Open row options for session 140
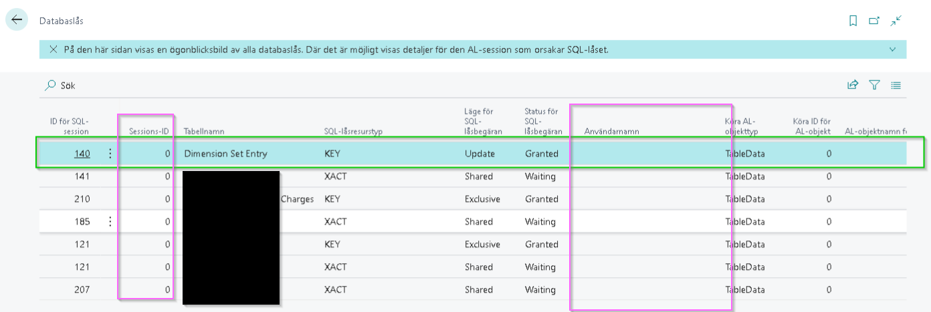931x312 pixels. click(110, 154)
